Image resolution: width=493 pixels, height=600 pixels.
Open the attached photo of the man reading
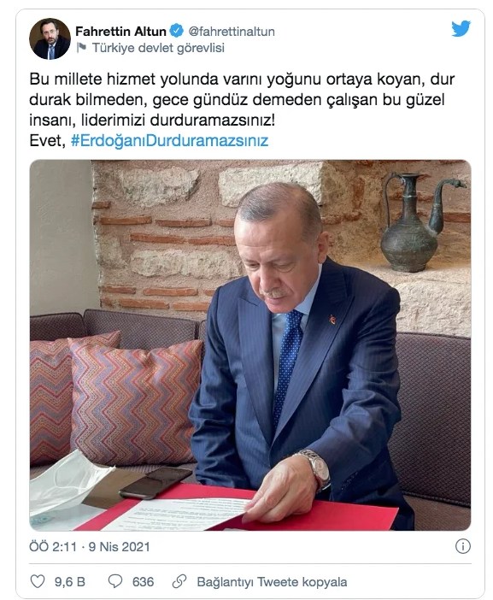point(250,345)
